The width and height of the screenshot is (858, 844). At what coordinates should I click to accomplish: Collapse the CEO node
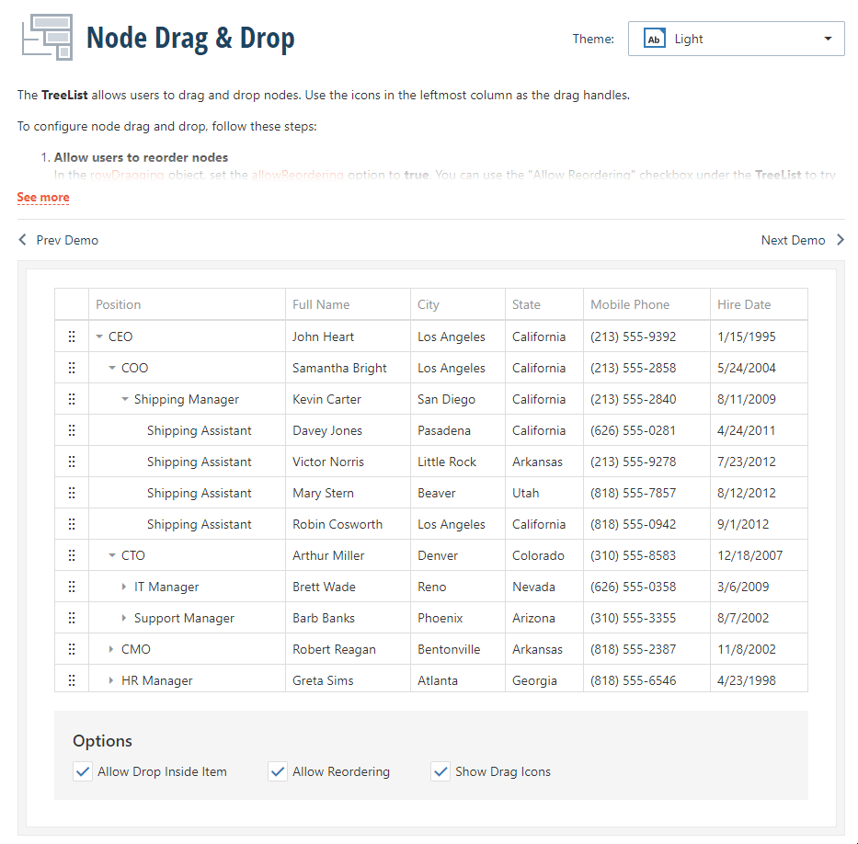click(x=99, y=336)
